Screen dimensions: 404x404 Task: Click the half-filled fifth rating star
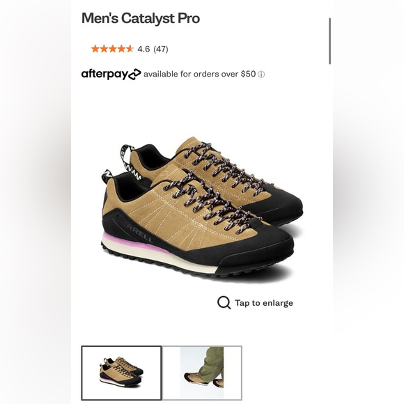click(130, 49)
